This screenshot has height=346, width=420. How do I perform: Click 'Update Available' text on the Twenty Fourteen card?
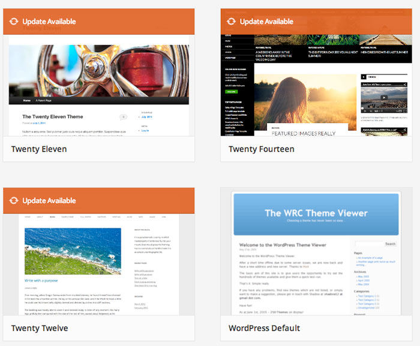click(266, 22)
